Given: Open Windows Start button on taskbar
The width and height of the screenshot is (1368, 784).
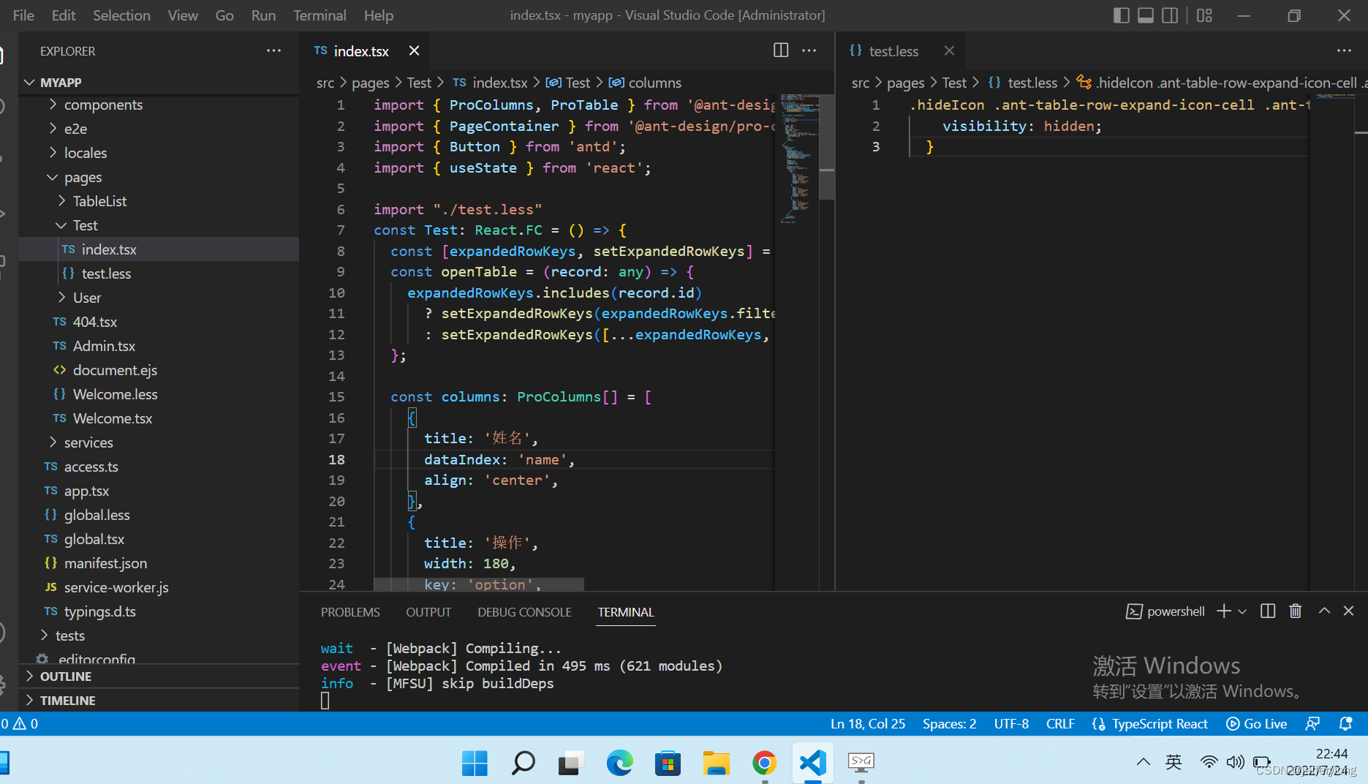Looking at the screenshot, I should click(475, 764).
